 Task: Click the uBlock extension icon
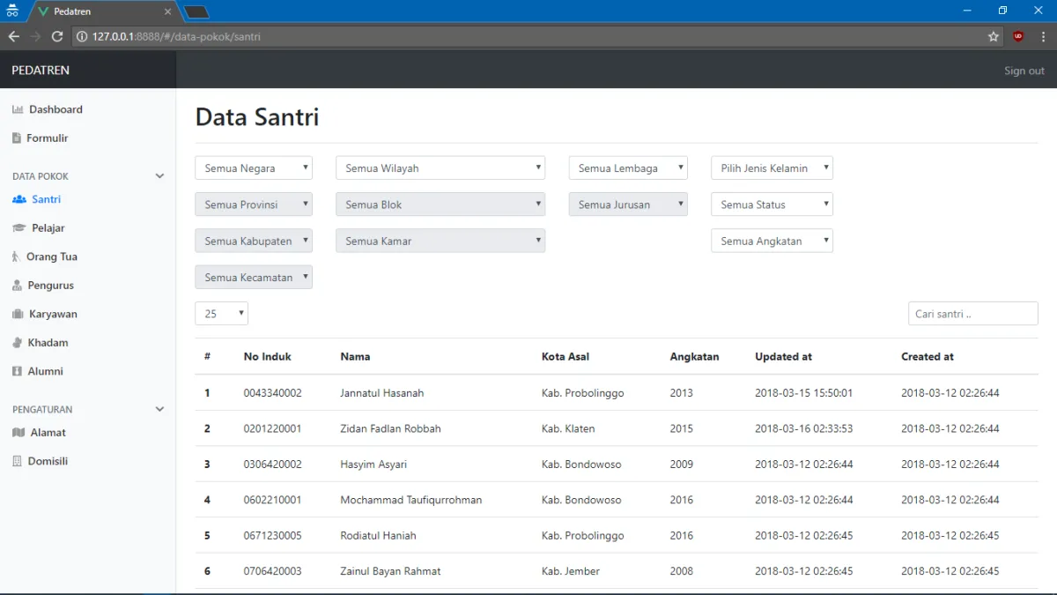(1018, 36)
